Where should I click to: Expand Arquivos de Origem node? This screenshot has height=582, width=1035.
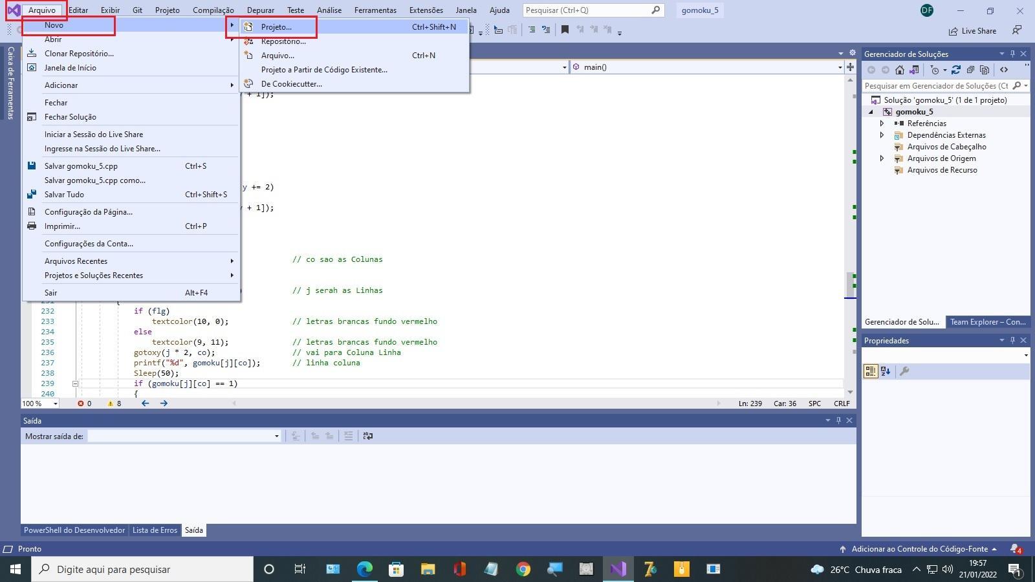(x=882, y=158)
